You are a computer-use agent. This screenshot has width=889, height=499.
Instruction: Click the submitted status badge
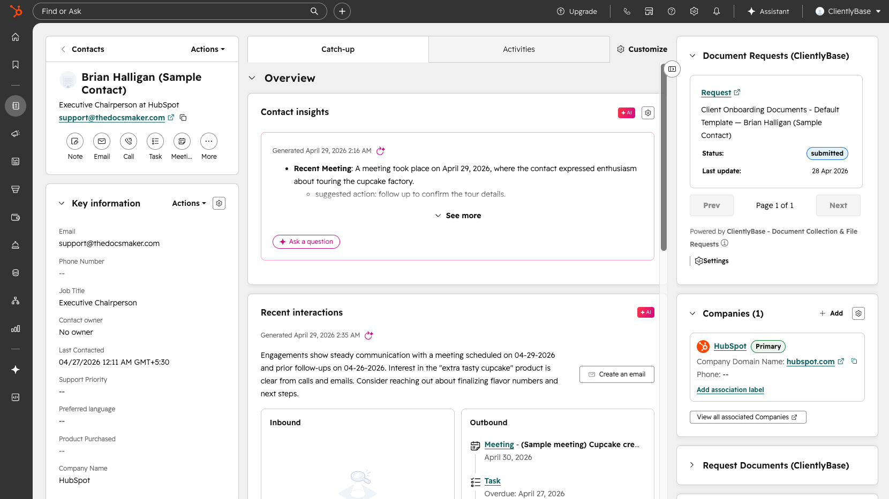(x=827, y=153)
